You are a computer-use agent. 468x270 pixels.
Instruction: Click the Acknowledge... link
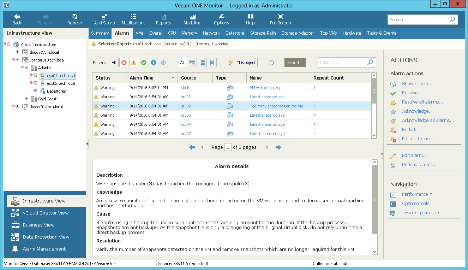pos(417,111)
